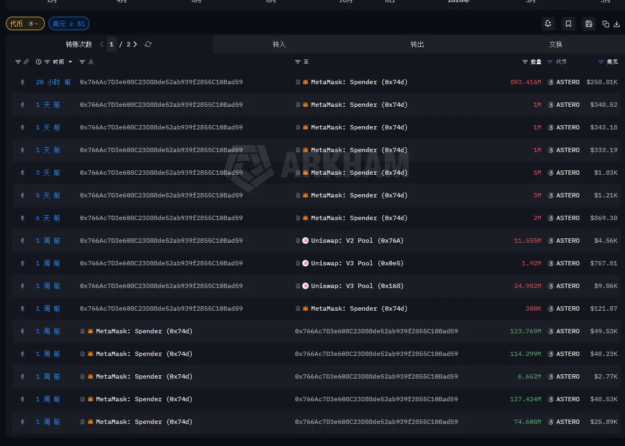Download transfers with the download icon
This screenshot has width=625, height=446.
tap(616, 24)
